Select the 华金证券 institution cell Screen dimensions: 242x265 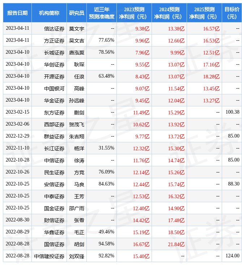click(x=49, y=101)
